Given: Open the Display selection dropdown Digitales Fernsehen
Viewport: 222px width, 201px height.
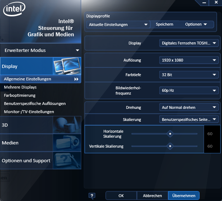Looking at the screenshot, I should pos(189,43).
